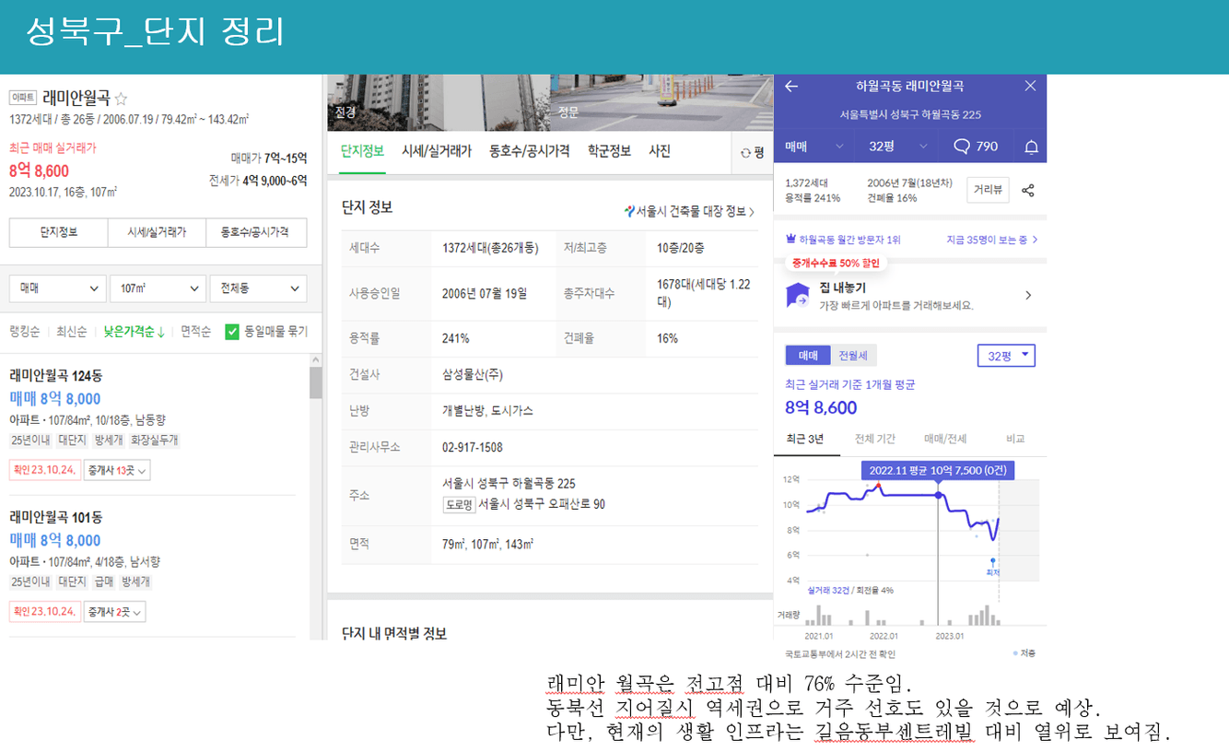
Task: Click the 시세/실거래가 button in left panel
Action: click(157, 232)
